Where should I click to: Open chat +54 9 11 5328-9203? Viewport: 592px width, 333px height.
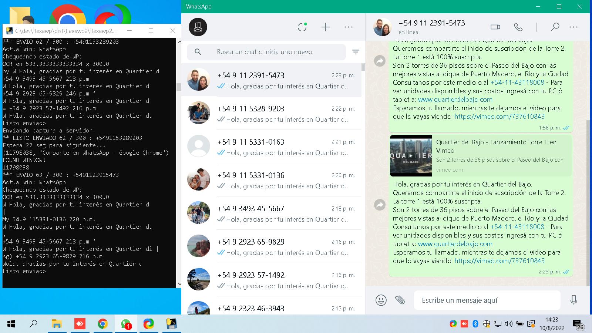pos(271,113)
